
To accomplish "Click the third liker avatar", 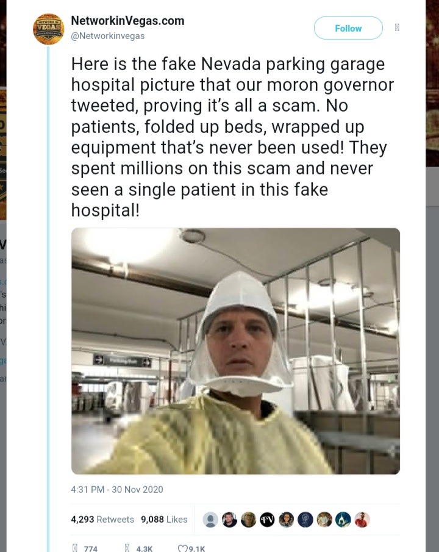I will click(x=248, y=520).
